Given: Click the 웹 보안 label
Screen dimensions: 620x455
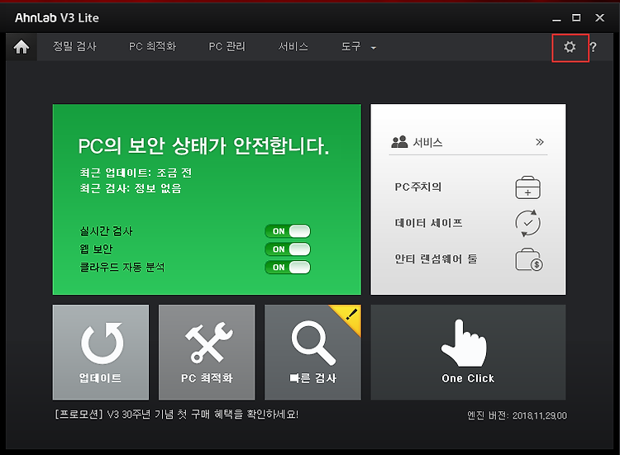Looking at the screenshot, I should (x=97, y=249).
